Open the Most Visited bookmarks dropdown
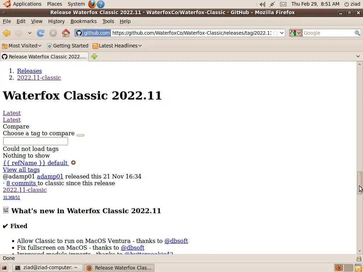The image size is (363, 272). point(22,46)
